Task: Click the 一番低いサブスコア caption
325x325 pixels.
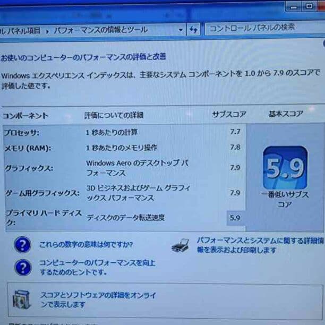Action: pyautogui.click(x=285, y=199)
